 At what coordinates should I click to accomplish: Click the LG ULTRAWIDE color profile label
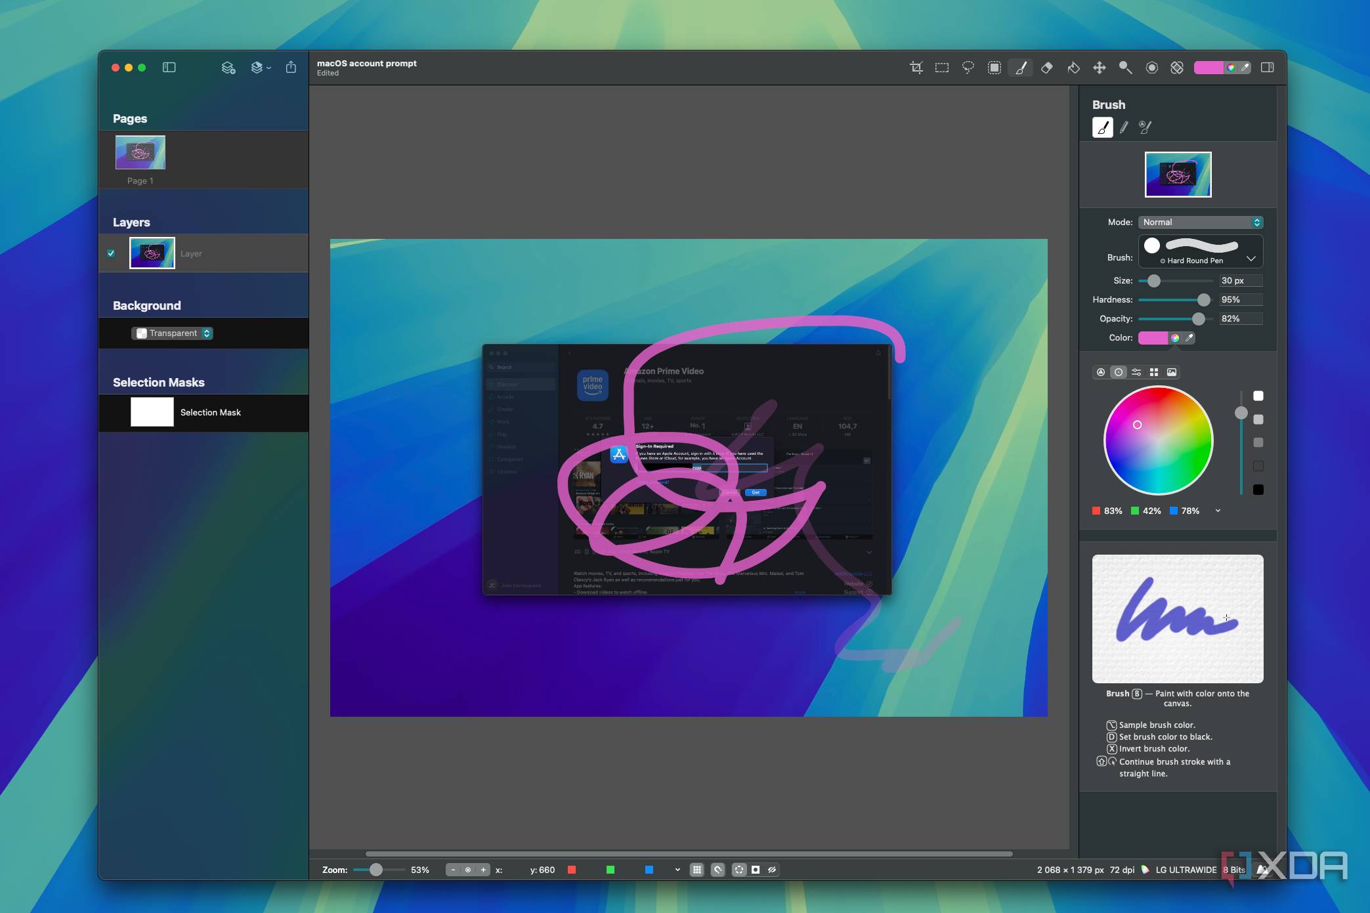point(1186,870)
